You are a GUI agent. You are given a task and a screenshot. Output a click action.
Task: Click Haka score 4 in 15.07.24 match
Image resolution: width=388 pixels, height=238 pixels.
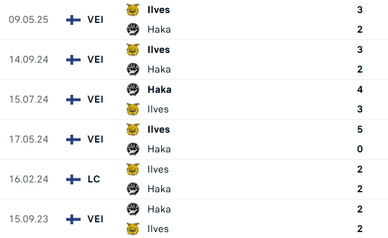coord(360,90)
